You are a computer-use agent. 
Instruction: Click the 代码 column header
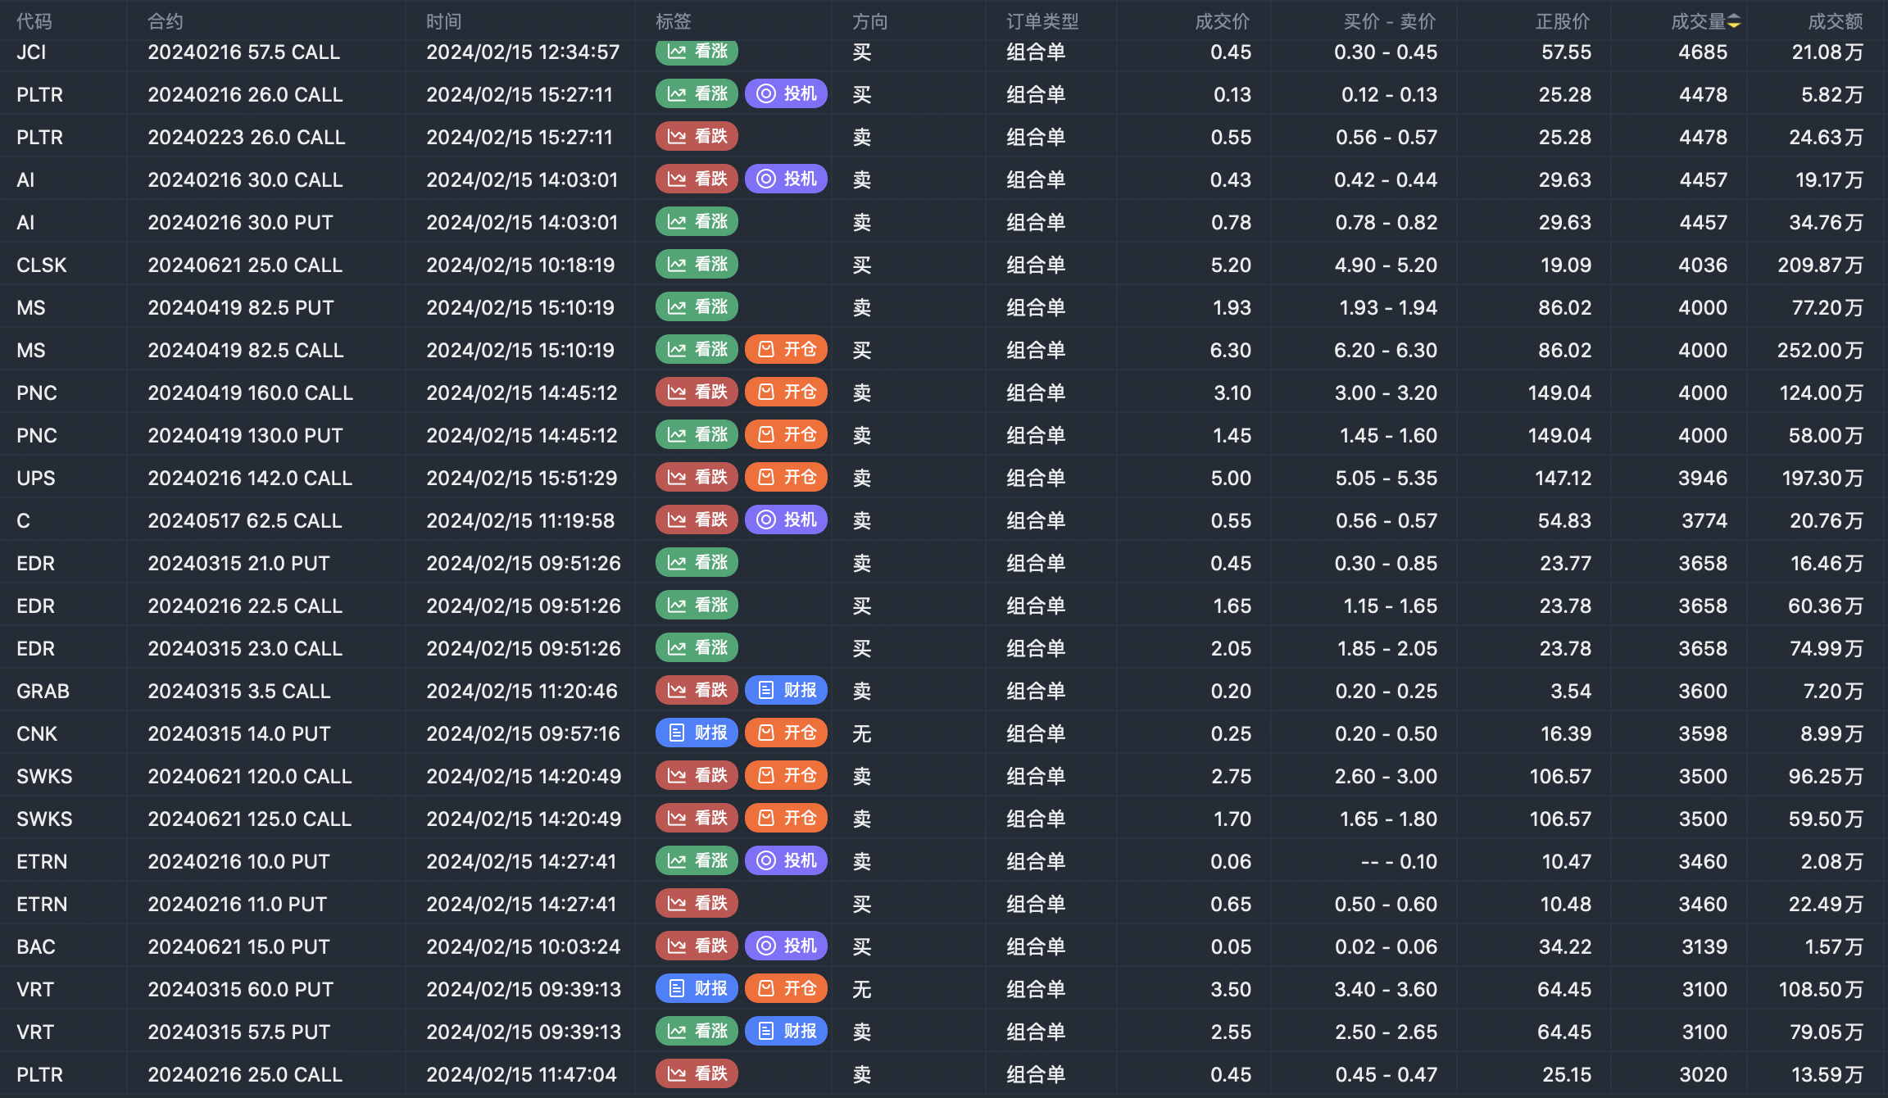[x=34, y=22]
